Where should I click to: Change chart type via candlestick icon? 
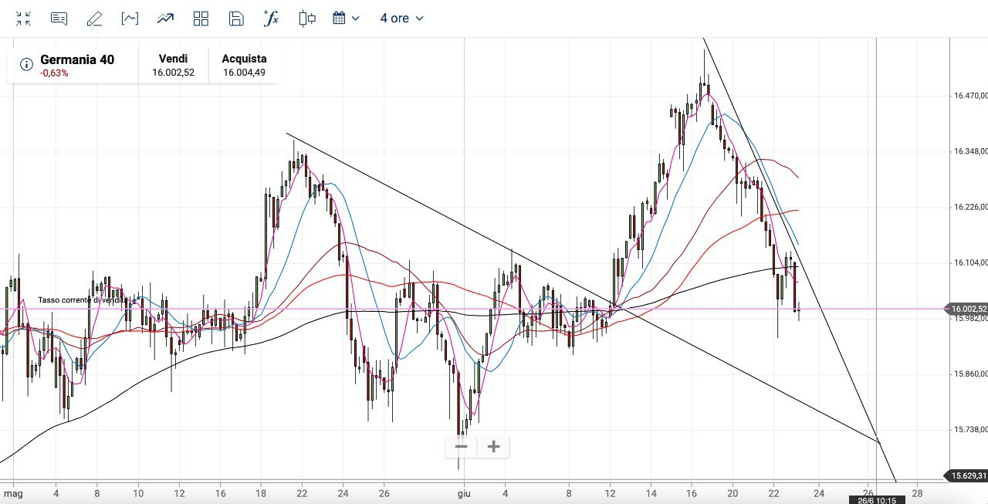[x=307, y=19]
